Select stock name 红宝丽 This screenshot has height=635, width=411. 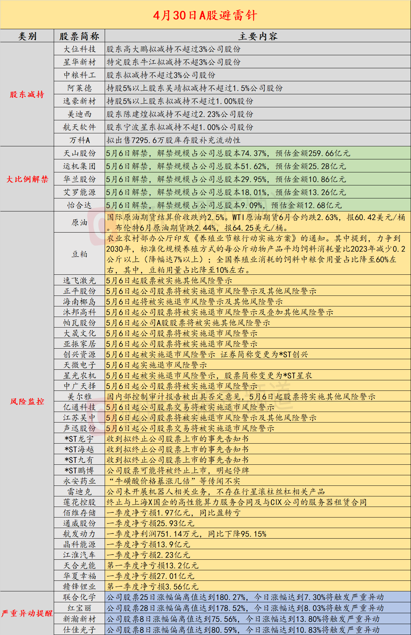tap(79, 608)
